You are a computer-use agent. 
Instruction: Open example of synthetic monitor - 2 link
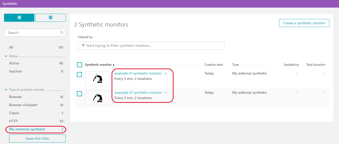pyautogui.click(x=140, y=74)
